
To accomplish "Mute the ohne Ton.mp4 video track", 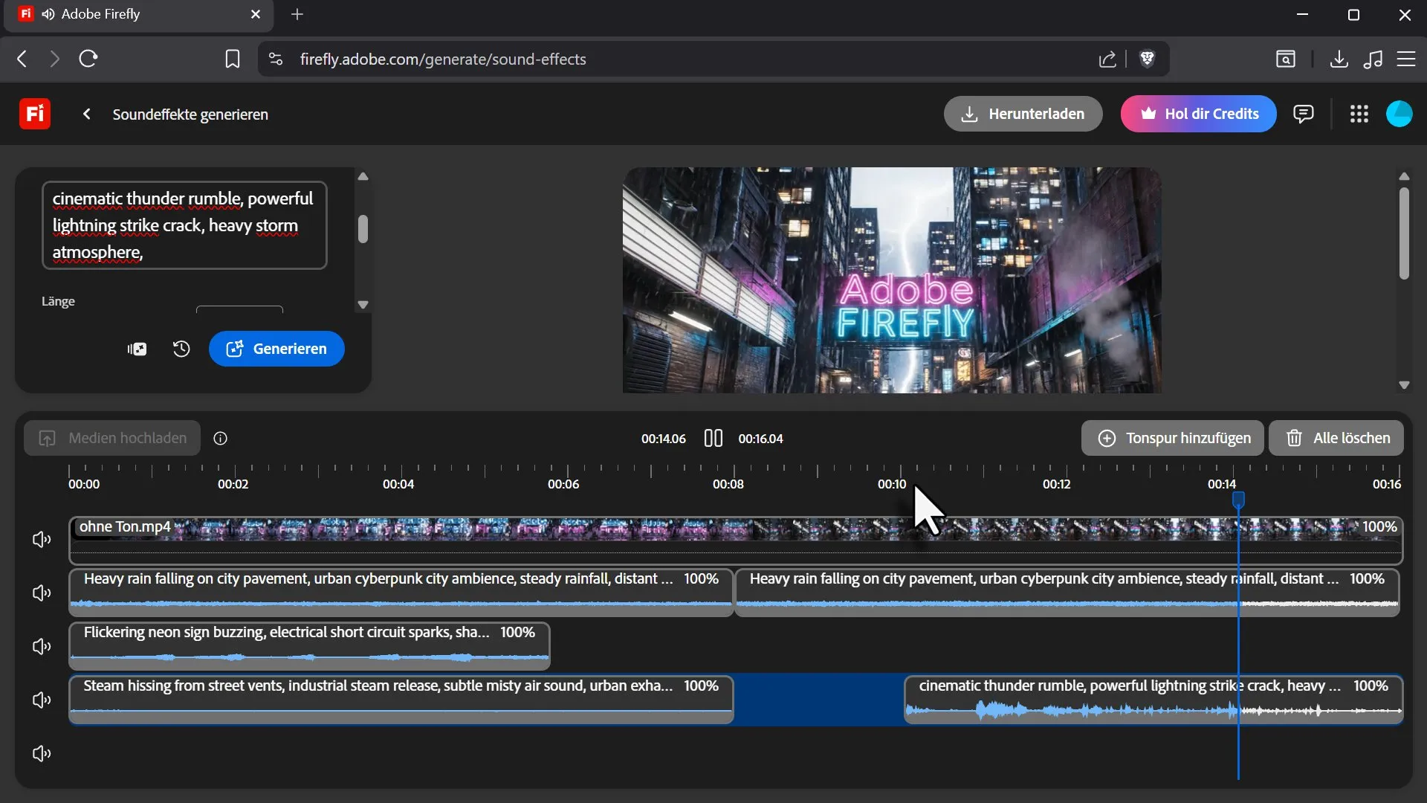I will point(42,539).
